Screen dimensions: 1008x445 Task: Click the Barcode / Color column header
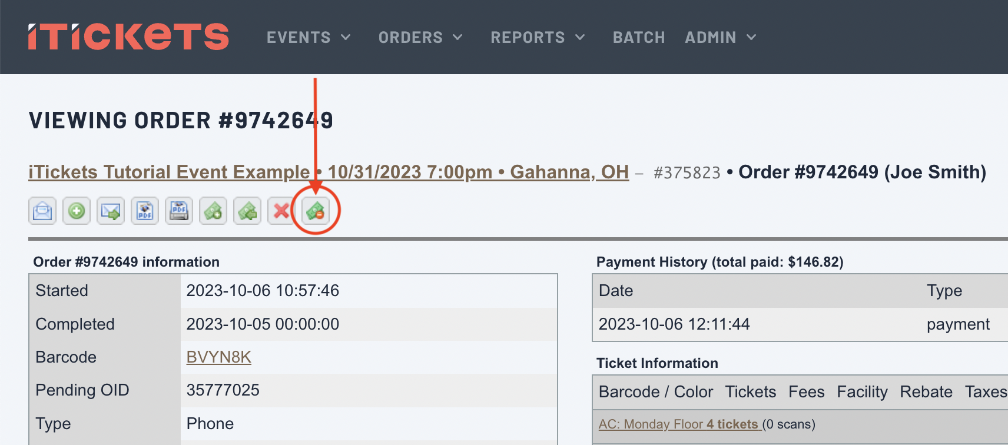[656, 392]
